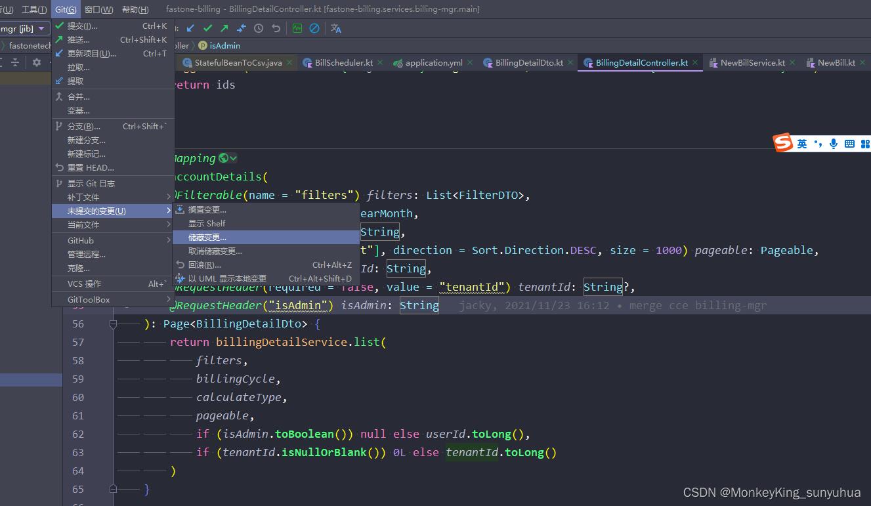
Task: Click the green monitor profiler toolbar icon
Action: (x=297, y=28)
